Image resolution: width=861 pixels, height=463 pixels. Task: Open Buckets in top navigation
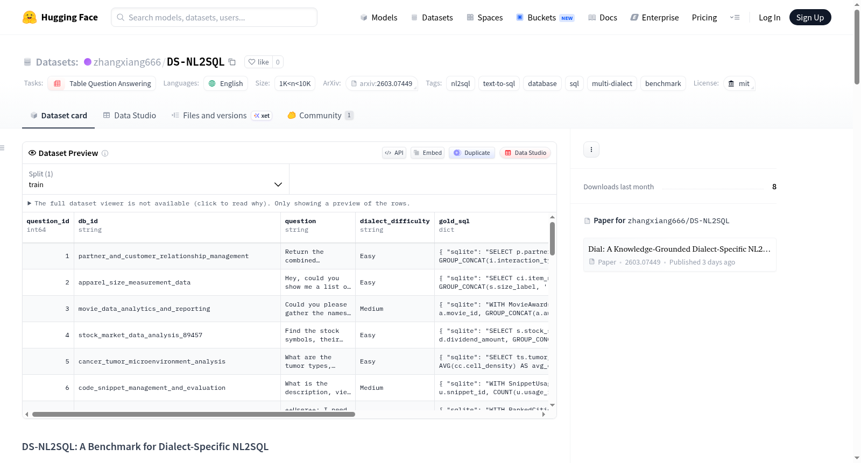(545, 17)
